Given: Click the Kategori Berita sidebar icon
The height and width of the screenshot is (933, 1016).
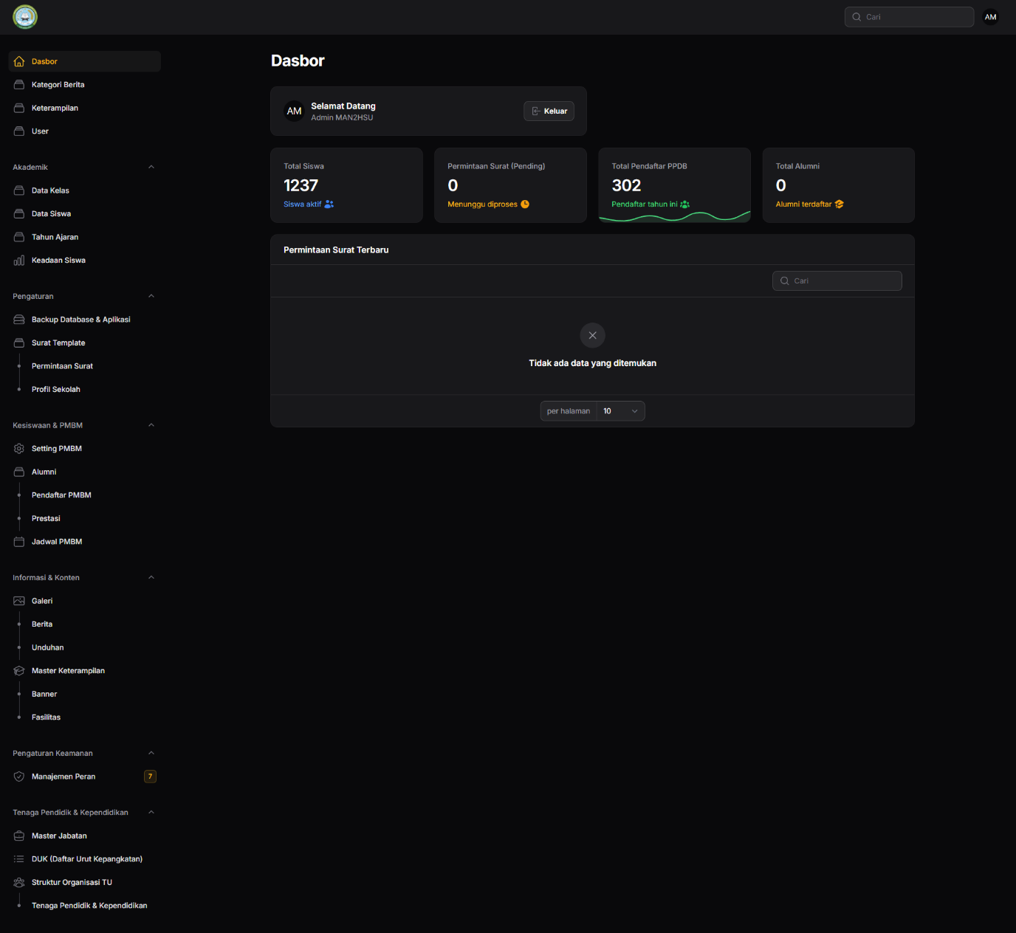Looking at the screenshot, I should point(19,85).
